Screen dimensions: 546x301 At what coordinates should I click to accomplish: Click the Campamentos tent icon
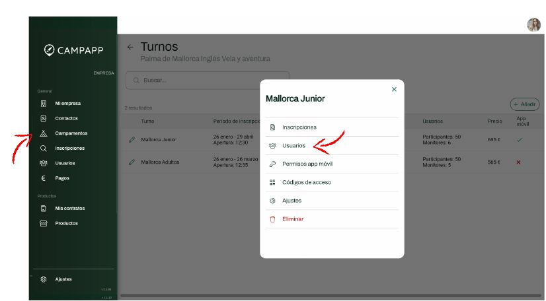[x=44, y=133]
